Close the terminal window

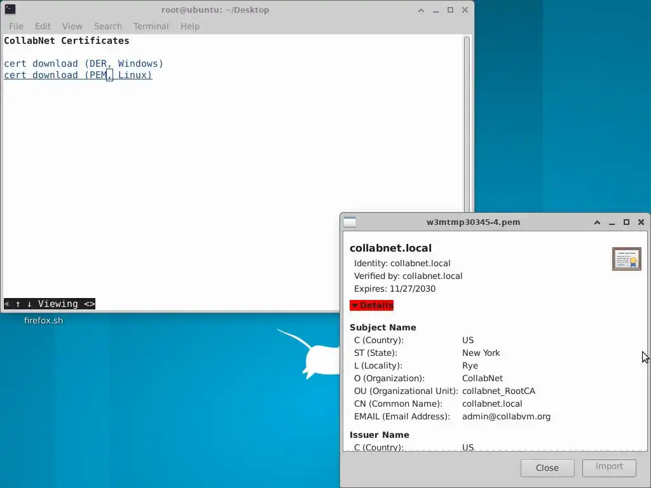465,10
